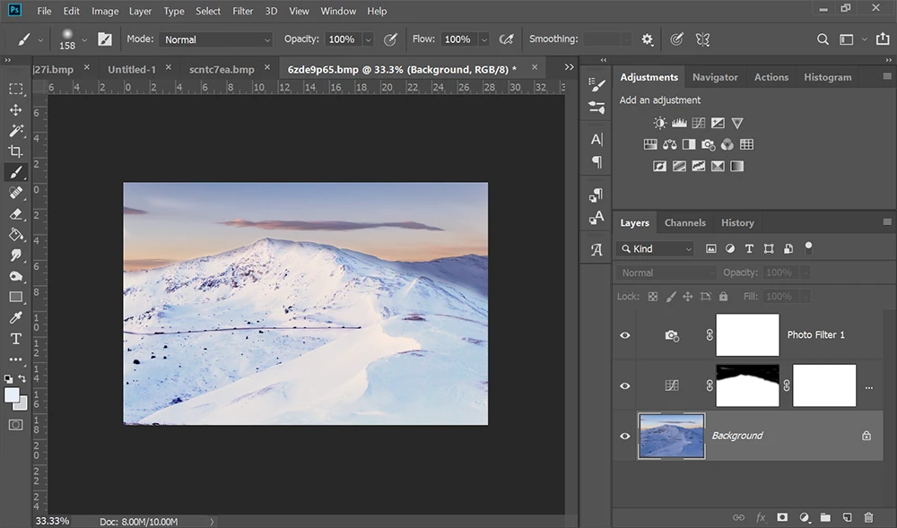Select the Eyedropper tool
Viewport: 897px width, 528px height.
tap(15, 317)
